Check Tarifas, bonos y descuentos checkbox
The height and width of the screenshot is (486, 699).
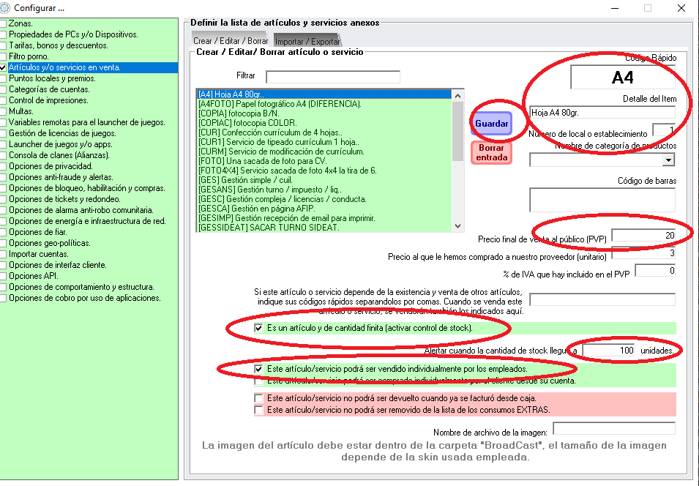[3, 45]
